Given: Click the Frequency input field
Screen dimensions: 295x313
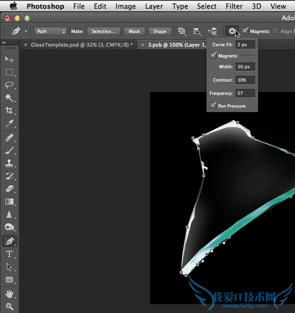Looking at the screenshot, I should [245, 93].
